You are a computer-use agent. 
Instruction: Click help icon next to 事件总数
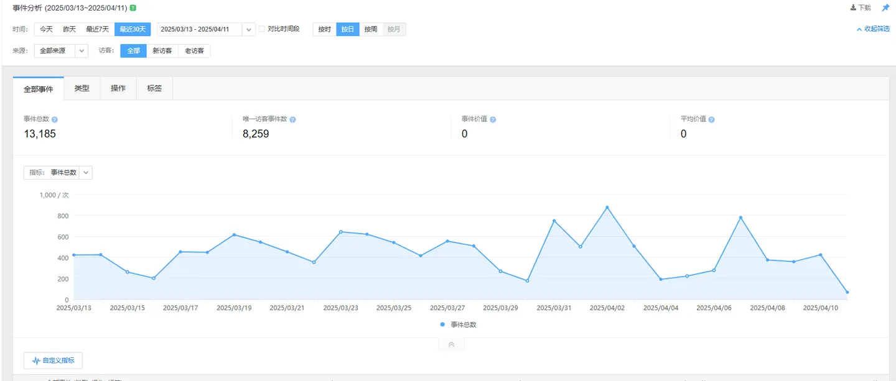55,119
